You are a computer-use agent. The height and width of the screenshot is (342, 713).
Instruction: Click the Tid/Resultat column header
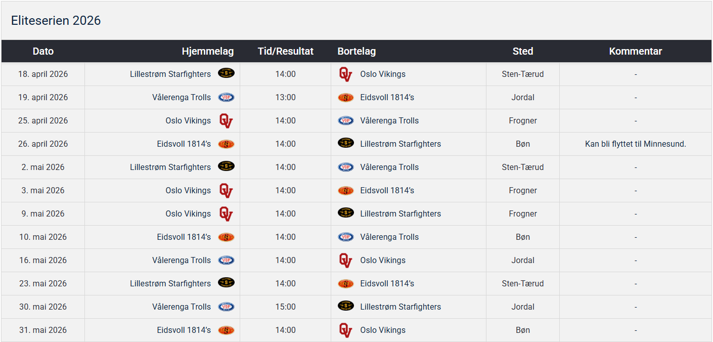click(x=285, y=51)
